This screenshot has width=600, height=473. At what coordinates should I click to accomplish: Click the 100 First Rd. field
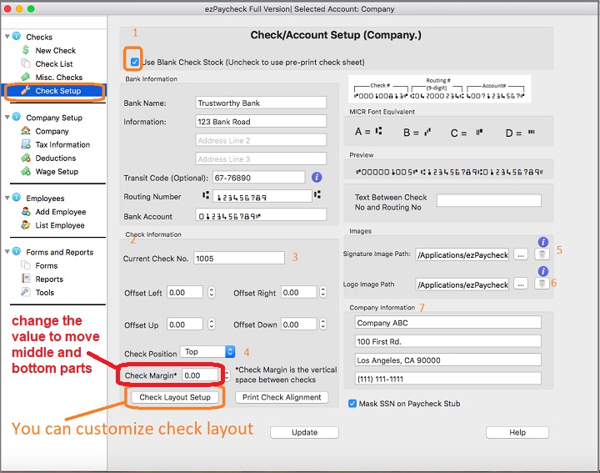click(448, 341)
